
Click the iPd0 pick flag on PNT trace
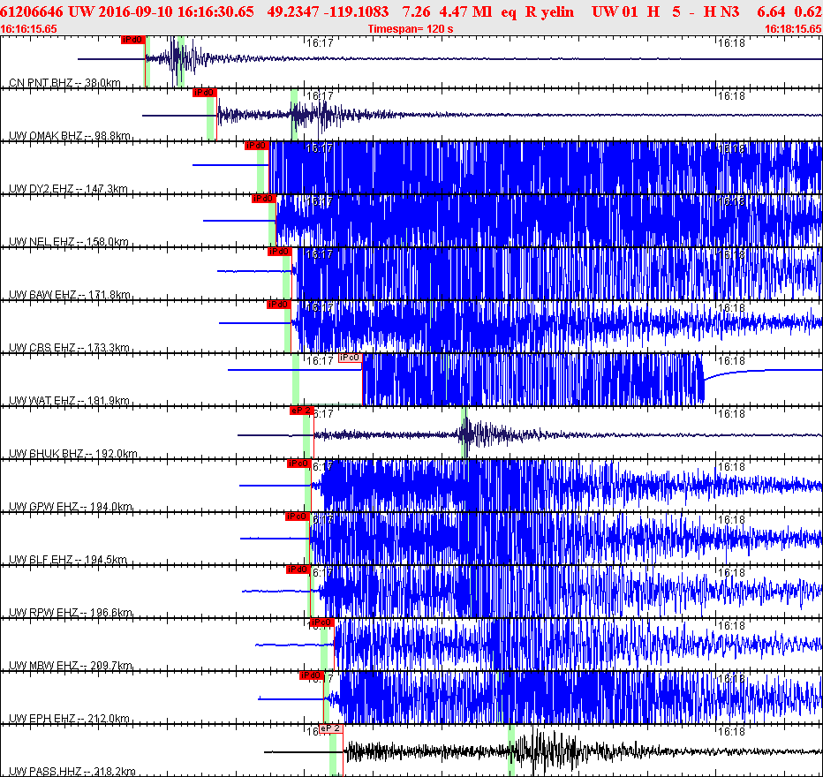pyautogui.click(x=132, y=41)
